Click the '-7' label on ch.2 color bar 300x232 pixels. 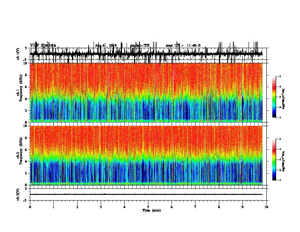pyautogui.click(x=280, y=180)
